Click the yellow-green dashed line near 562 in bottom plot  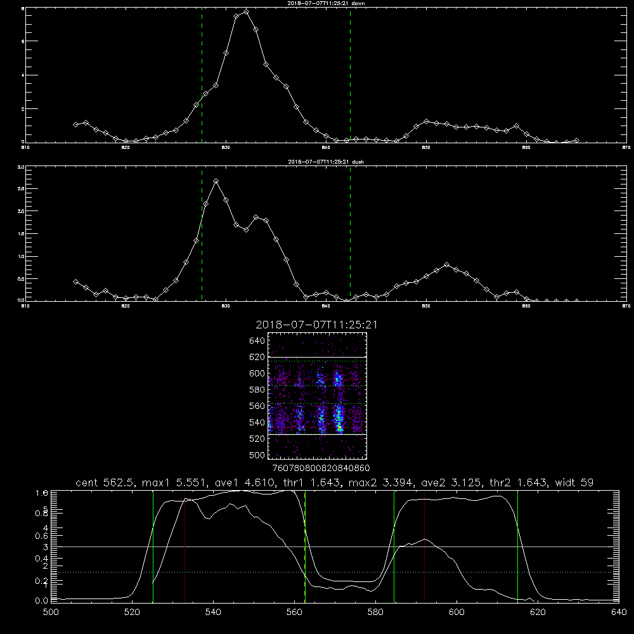[305, 547]
